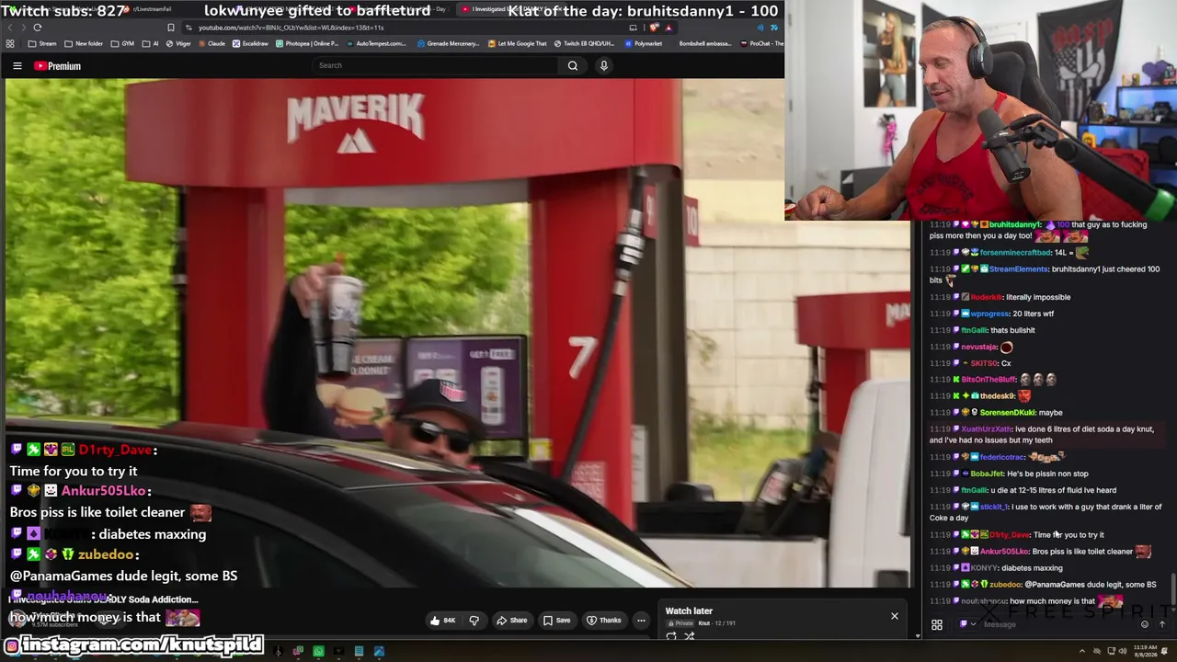Click the chat panel scrollbar
Screen dimensions: 1177x662
click(1173, 588)
